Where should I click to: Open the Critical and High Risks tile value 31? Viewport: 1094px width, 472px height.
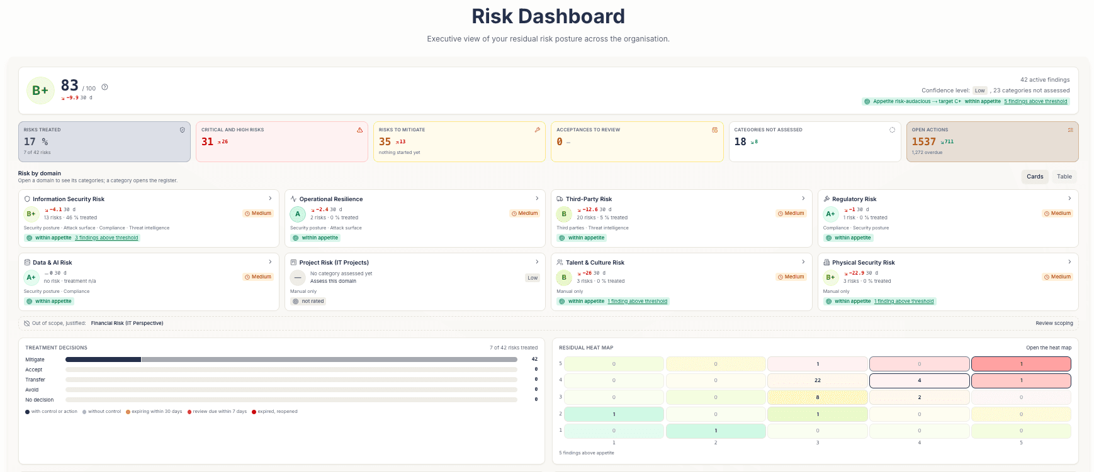tap(207, 142)
